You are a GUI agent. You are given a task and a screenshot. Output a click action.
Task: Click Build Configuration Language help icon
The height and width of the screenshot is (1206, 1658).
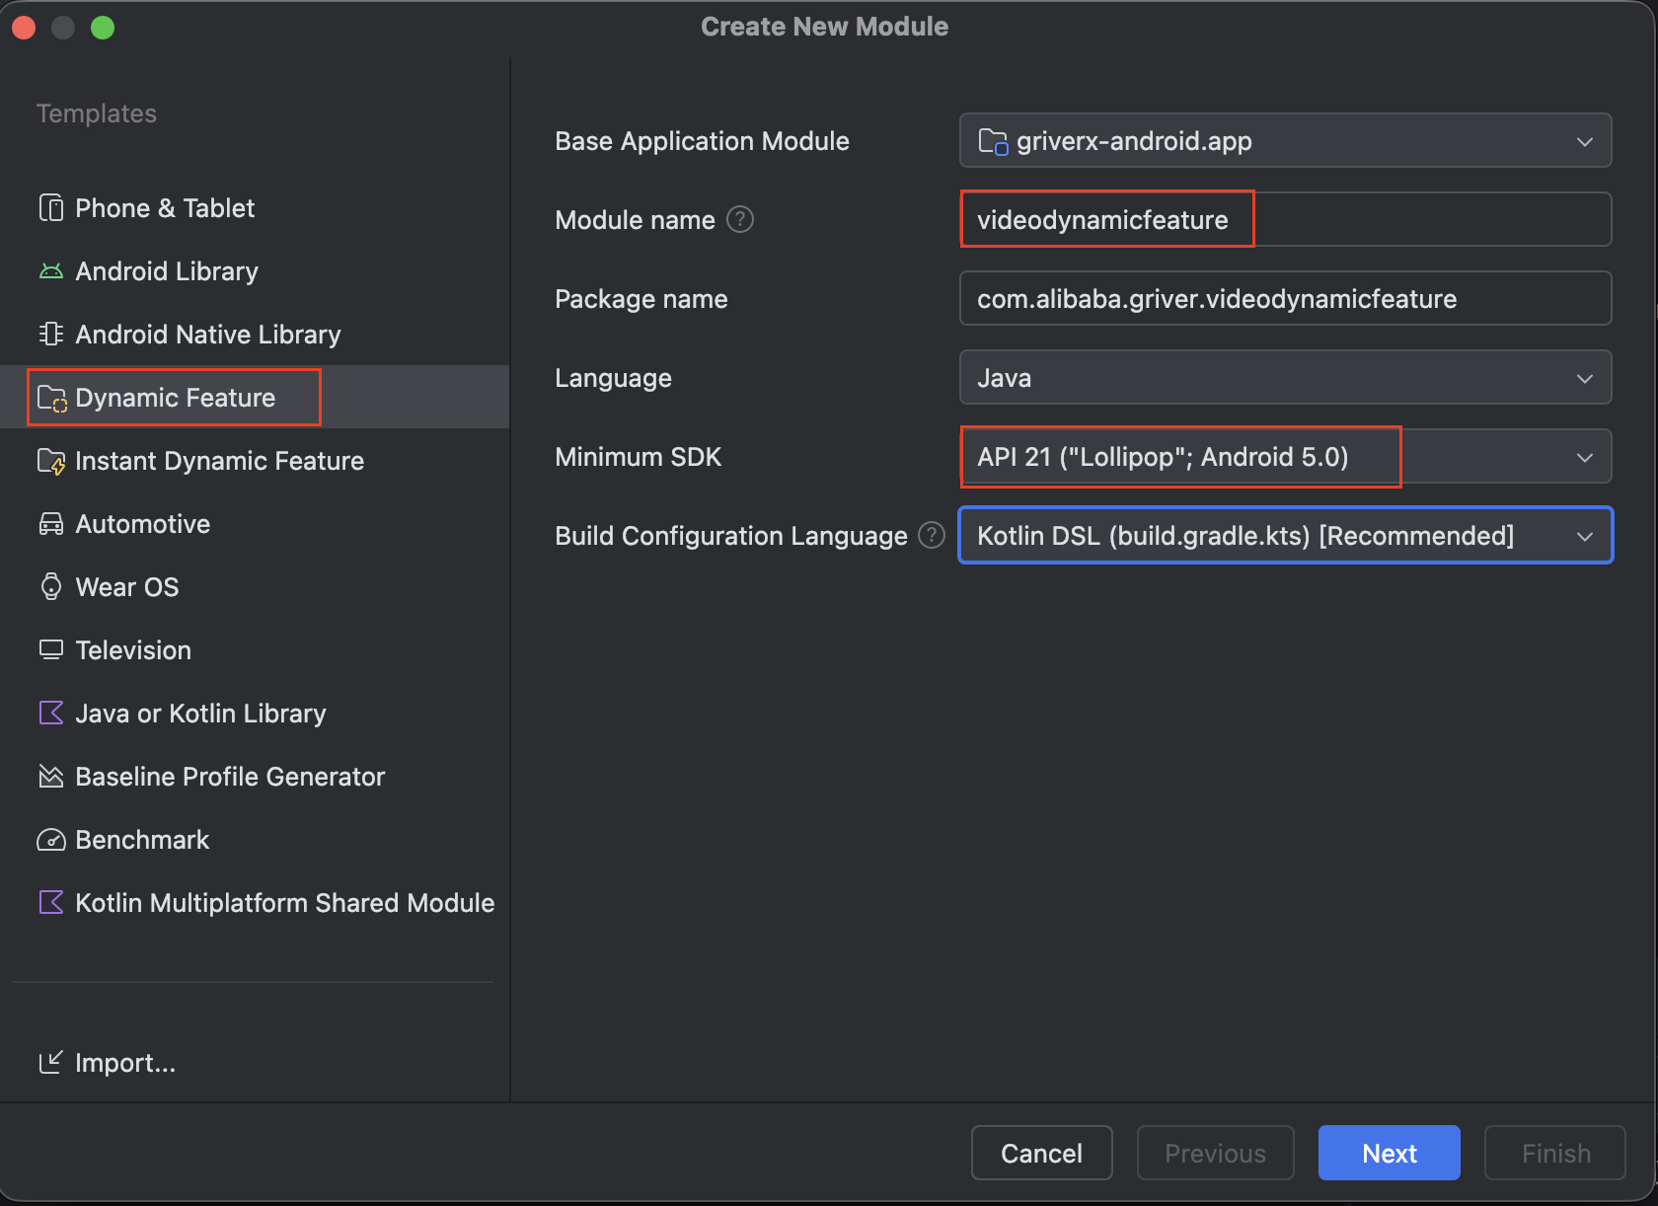coord(931,535)
